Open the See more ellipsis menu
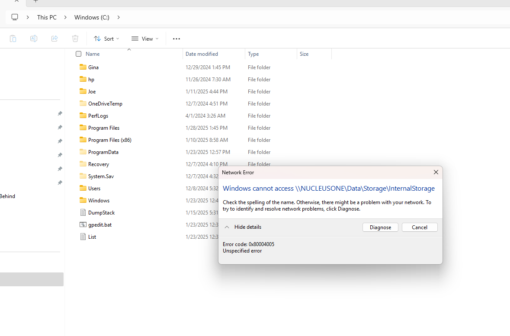This screenshot has height=336, width=510. pyautogui.click(x=176, y=39)
